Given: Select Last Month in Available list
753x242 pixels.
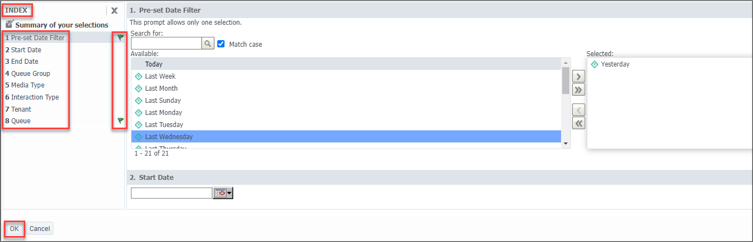Looking at the screenshot, I should [x=161, y=89].
